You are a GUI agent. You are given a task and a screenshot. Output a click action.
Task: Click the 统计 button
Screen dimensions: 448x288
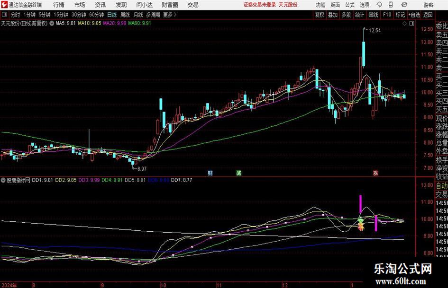[359, 15]
